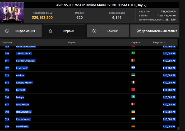The height and width of the screenshot is (131, 185).
Task: Click the tournament trophy thumbnail
Action: click(12, 12)
